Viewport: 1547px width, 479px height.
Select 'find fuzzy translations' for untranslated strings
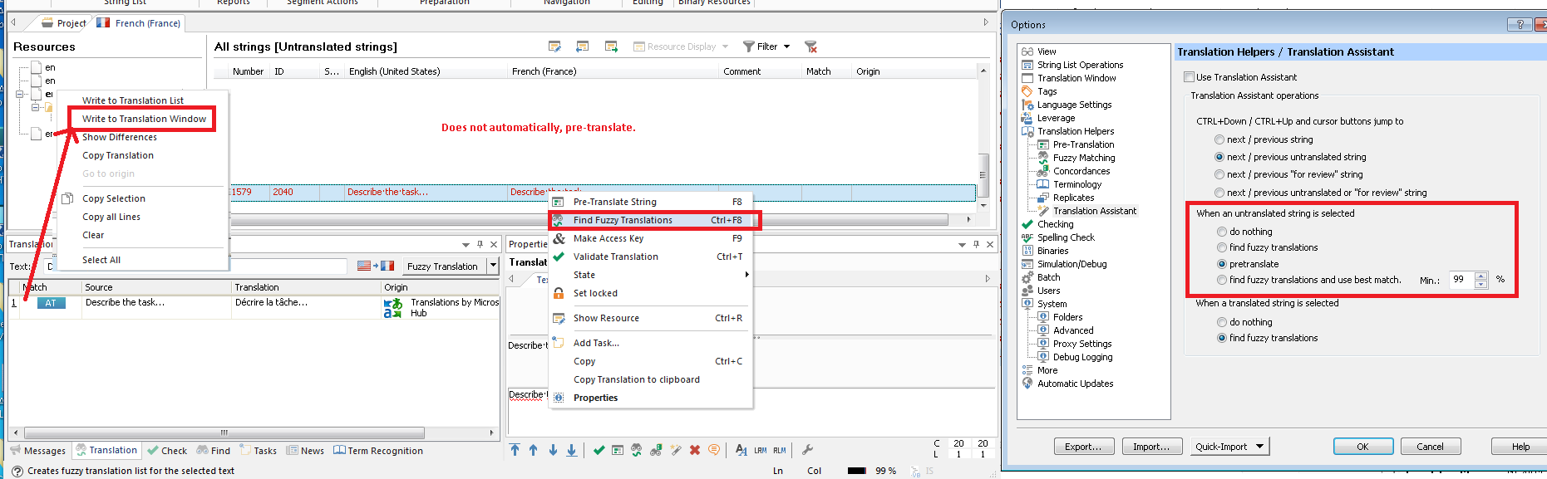(x=1222, y=247)
